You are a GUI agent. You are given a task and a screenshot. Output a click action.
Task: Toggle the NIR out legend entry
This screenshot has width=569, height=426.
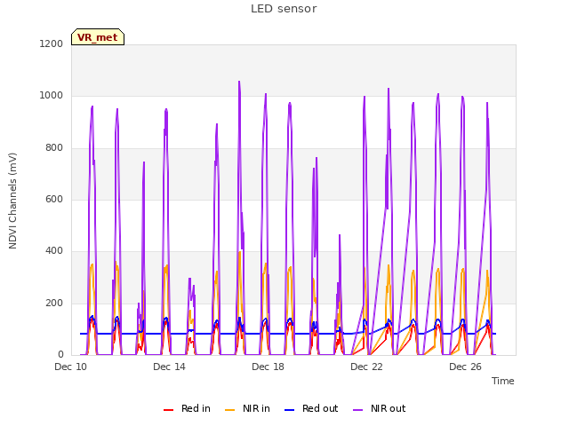tap(380, 408)
